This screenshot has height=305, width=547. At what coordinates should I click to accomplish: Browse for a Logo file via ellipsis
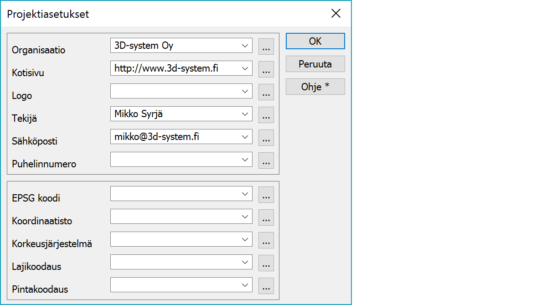pos(266,92)
